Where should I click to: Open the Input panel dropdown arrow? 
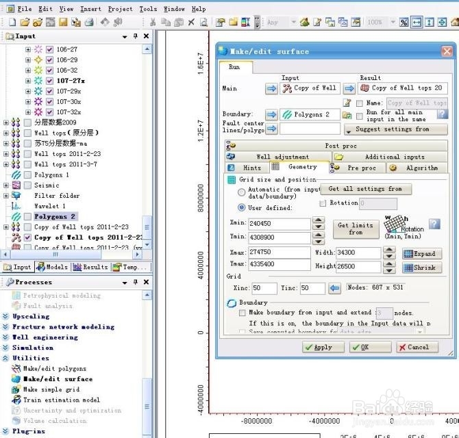[x=125, y=36]
